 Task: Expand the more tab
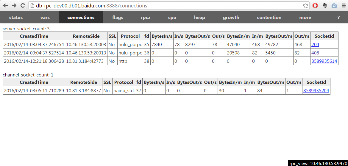305,18
